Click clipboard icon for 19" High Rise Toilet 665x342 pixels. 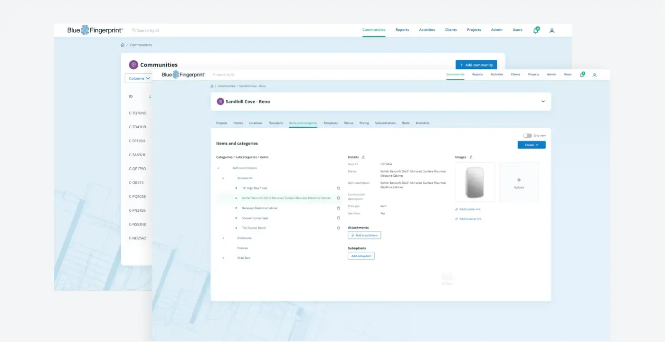pyautogui.click(x=339, y=188)
